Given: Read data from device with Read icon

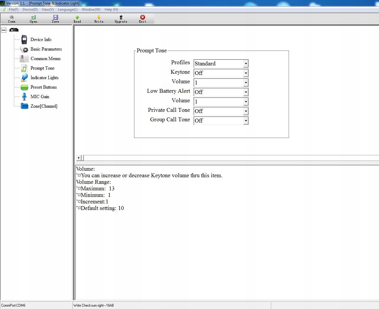Looking at the screenshot, I should tap(77, 17).
